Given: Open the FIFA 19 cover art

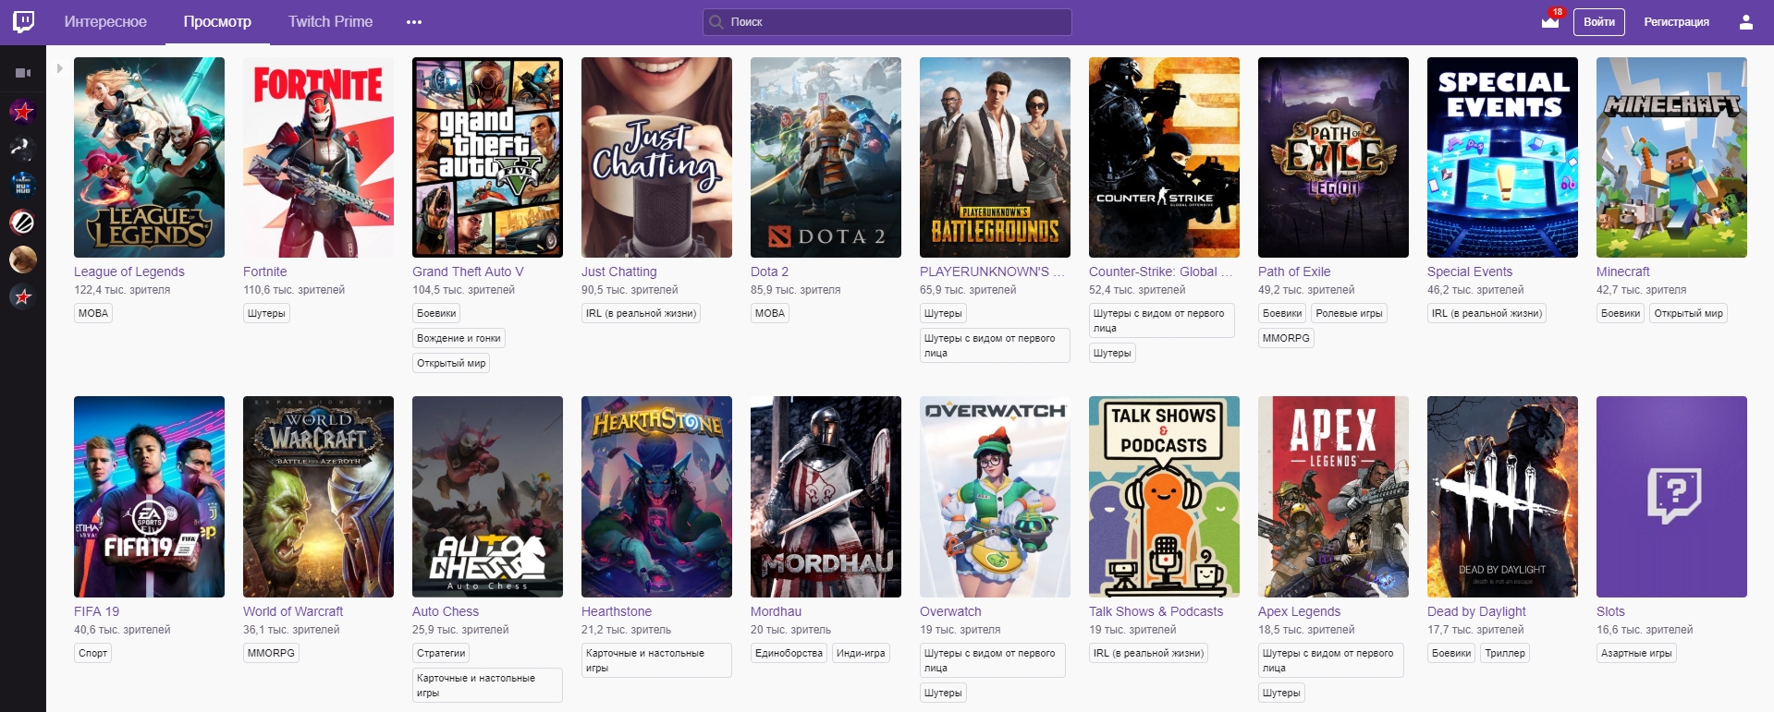Looking at the screenshot, I should (149, 497).
